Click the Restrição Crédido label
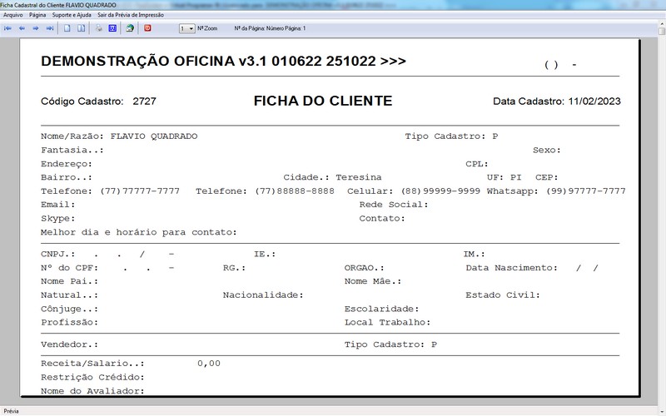 tap(92, 378)
